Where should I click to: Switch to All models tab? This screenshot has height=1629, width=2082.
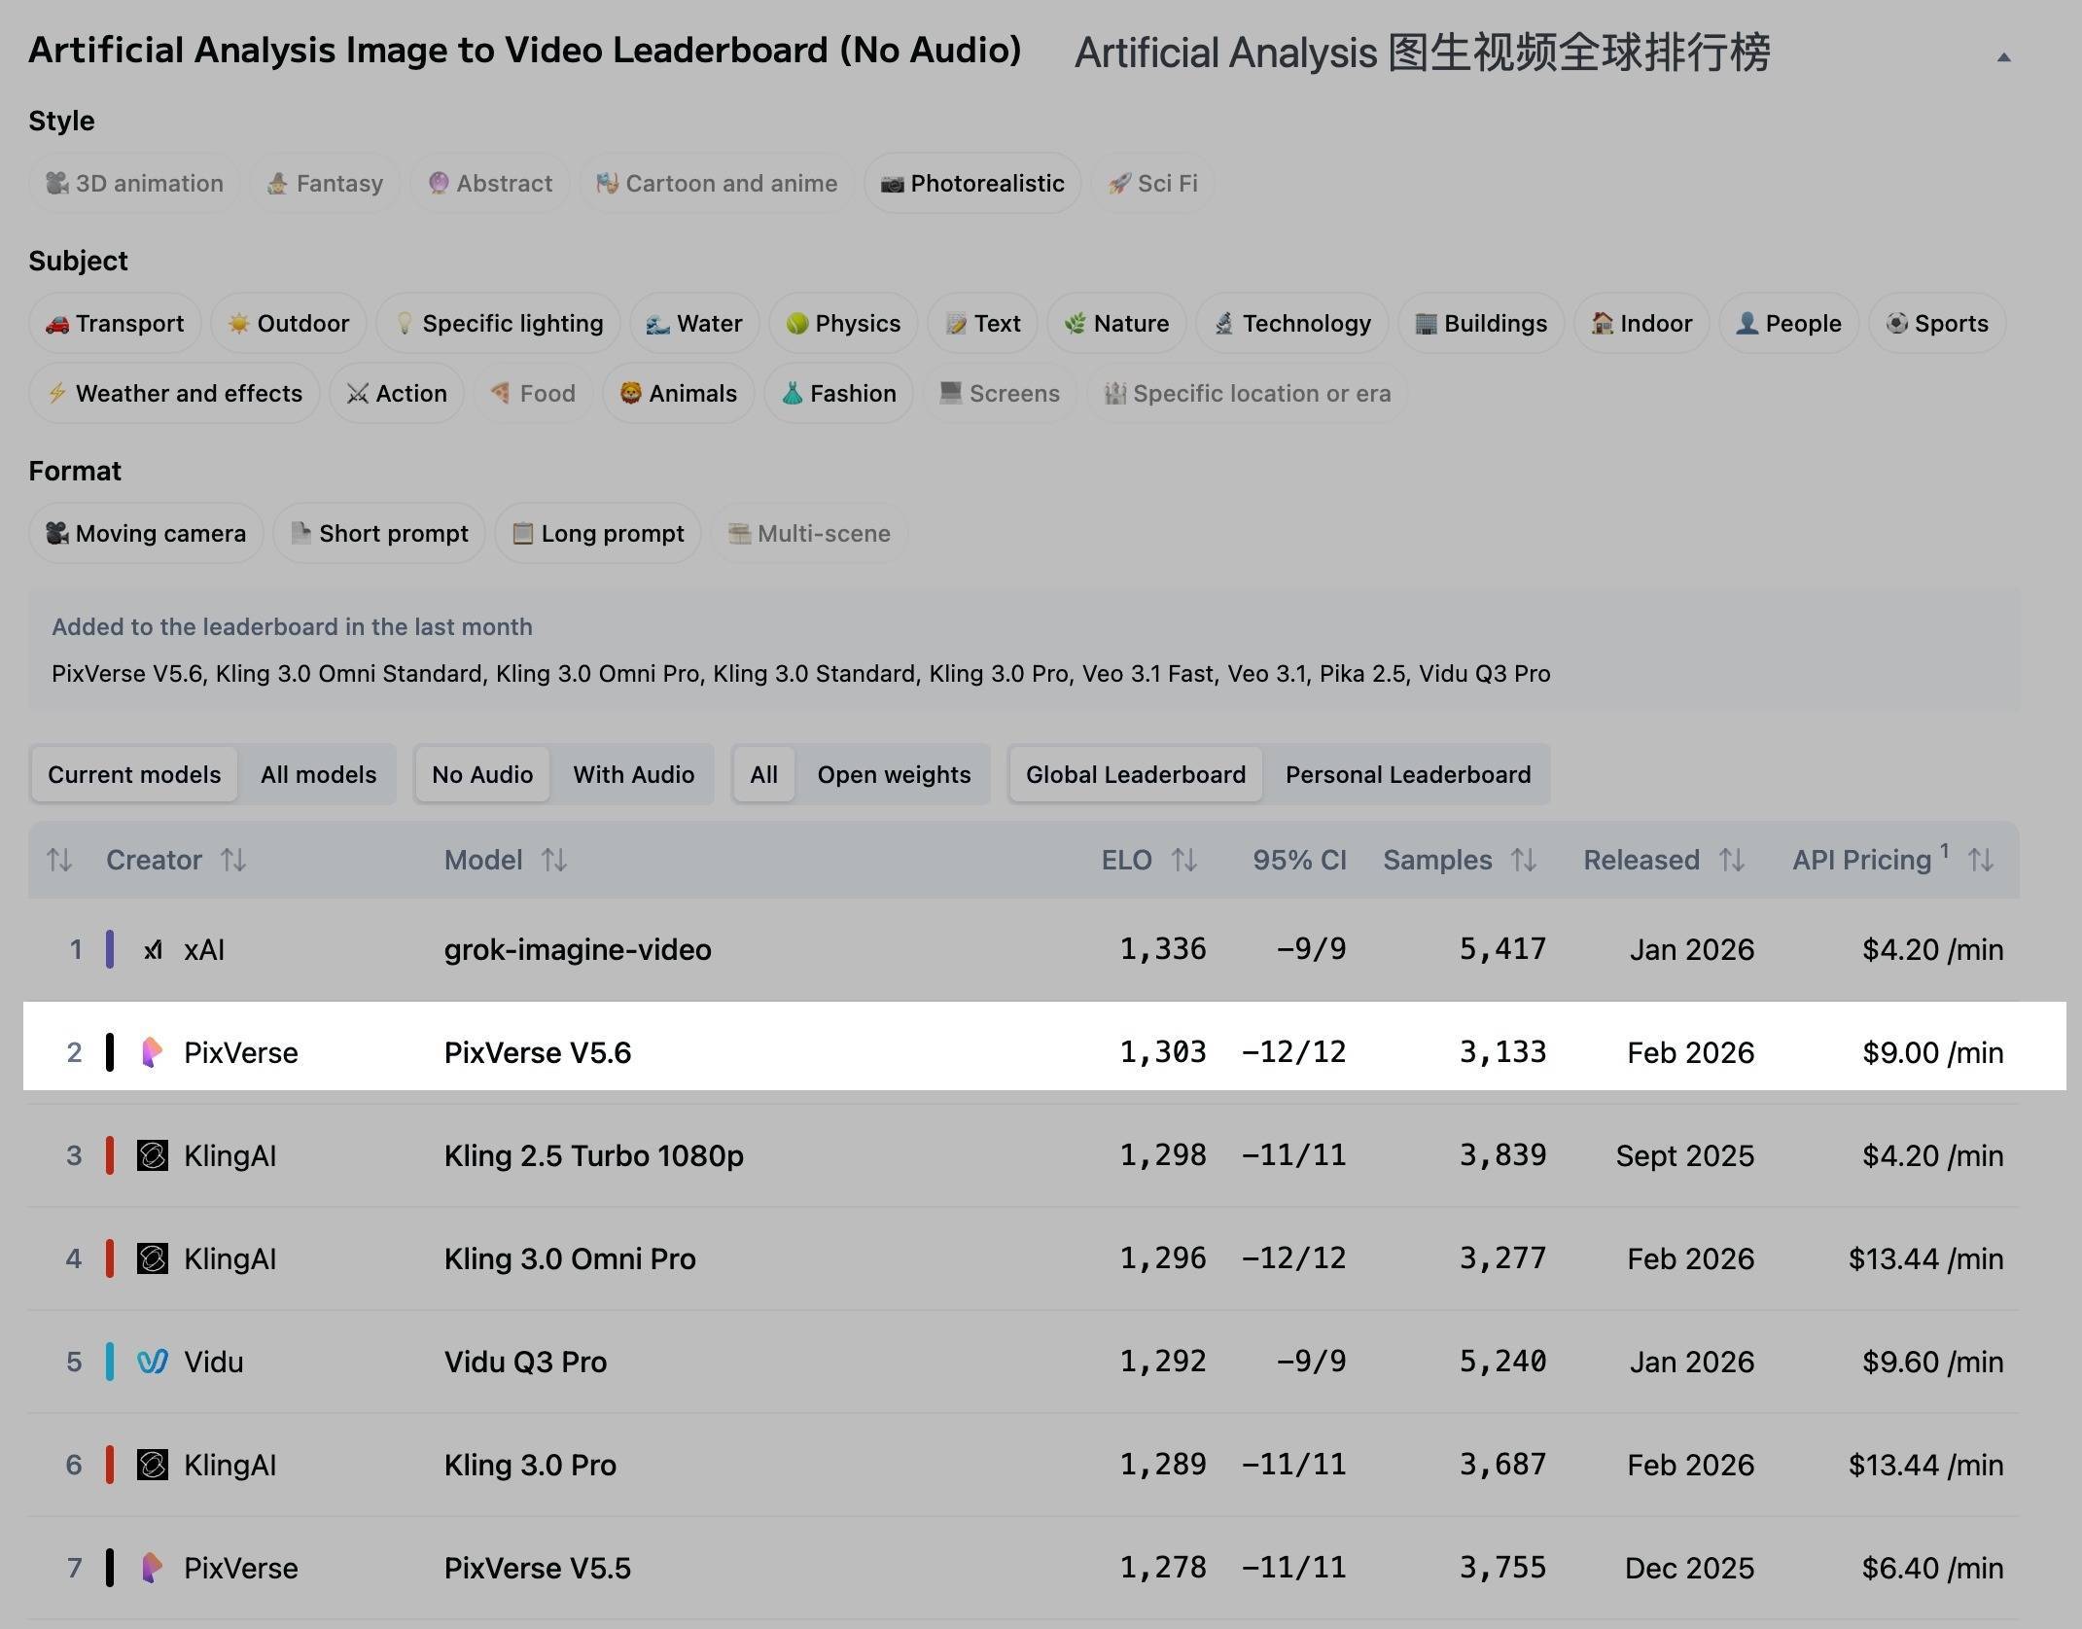pos(318,774)
